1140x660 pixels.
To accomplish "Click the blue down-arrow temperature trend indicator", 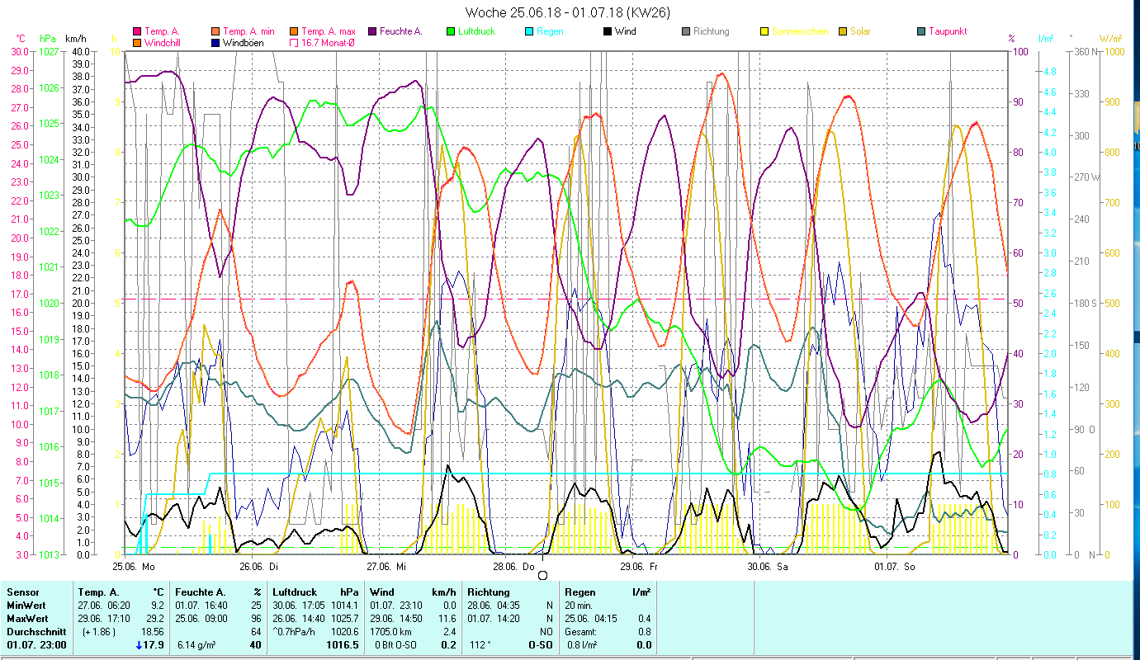I will [x=138, y=645].
